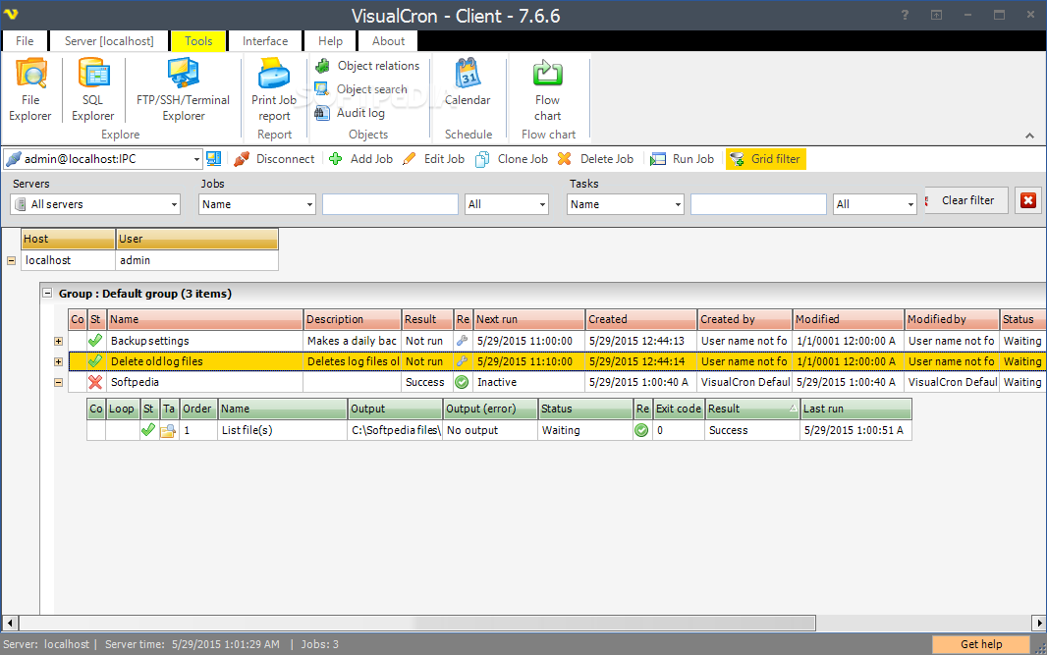1047x655 pixels.
Task: Click the Clear filter button
Action: tap(966, 200)
